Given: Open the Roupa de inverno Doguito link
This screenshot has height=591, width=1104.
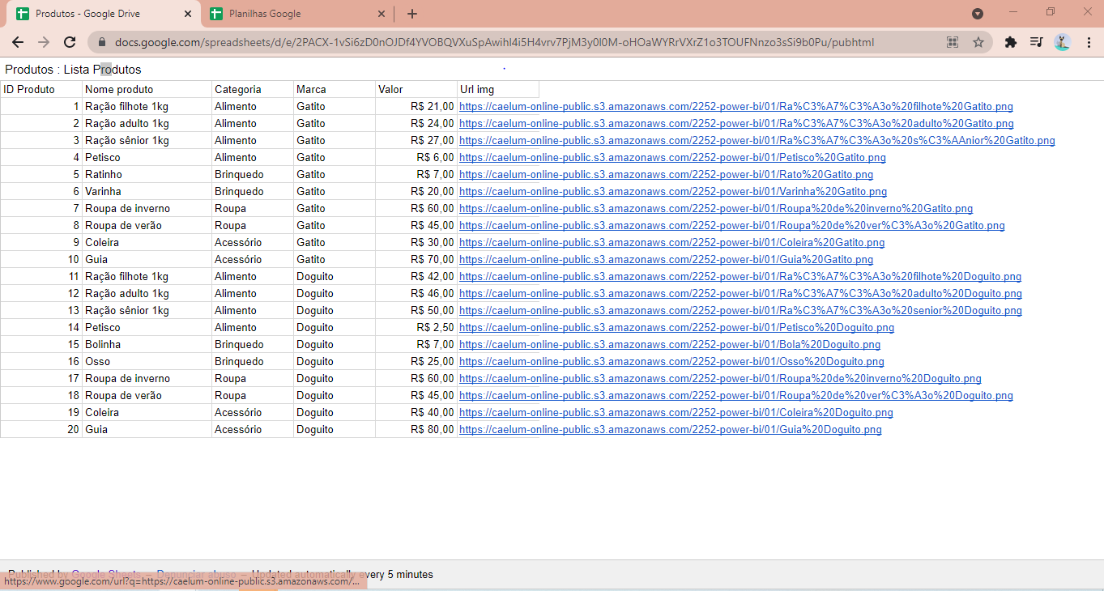Looking at the screenshot, I should tap(720, 378).
